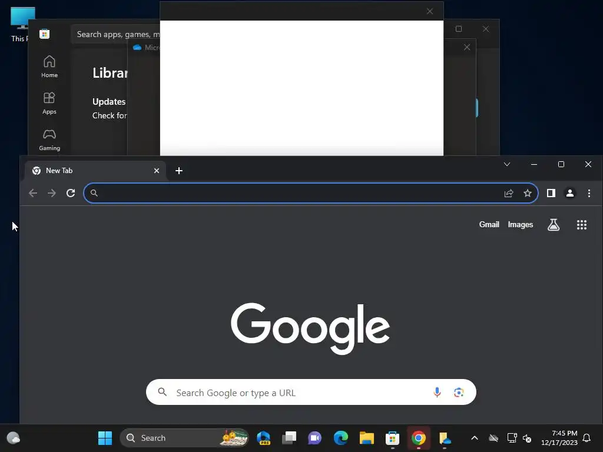
Task: Go back in Chrome
Action: 33,193
